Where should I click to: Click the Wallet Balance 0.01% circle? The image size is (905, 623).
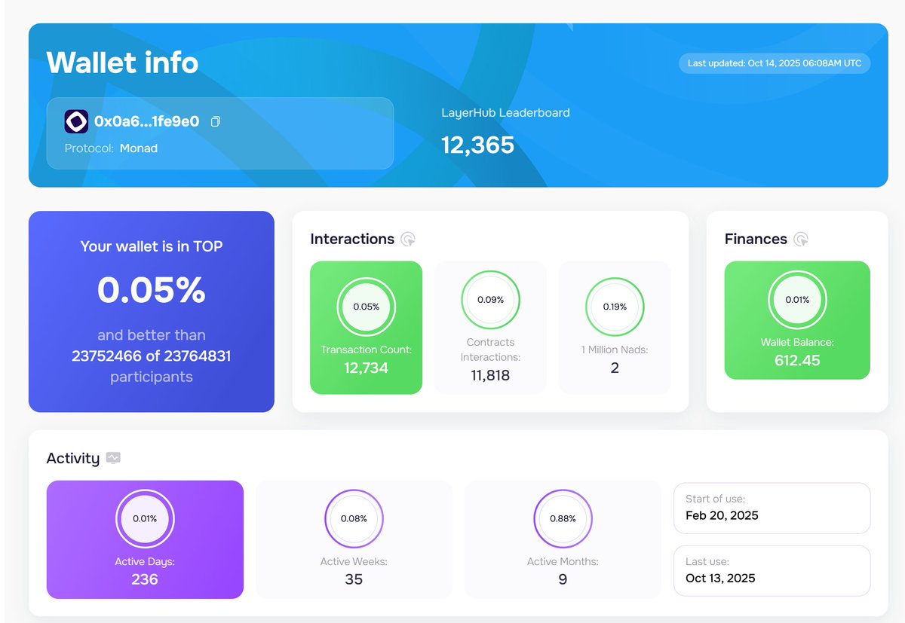click(797, 299)
